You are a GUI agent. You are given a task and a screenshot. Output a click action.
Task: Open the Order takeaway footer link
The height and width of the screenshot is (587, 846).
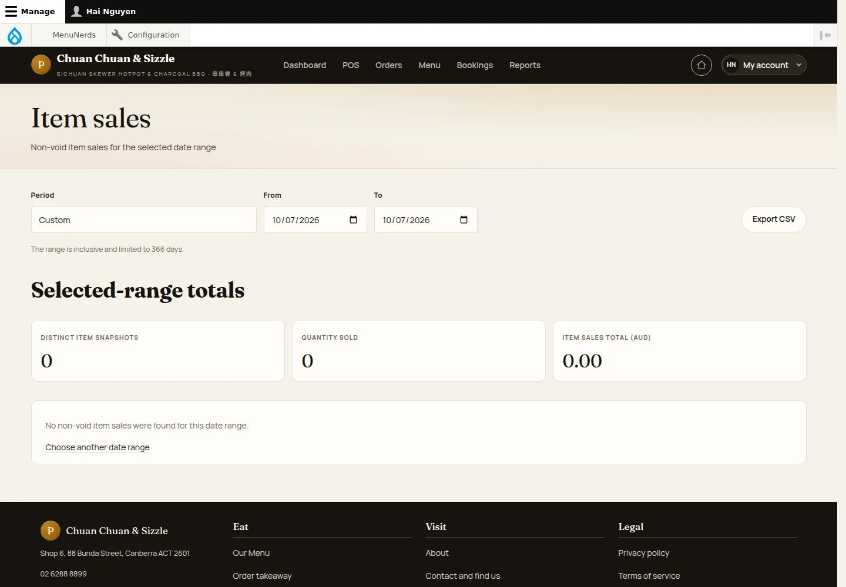(262, 576)
